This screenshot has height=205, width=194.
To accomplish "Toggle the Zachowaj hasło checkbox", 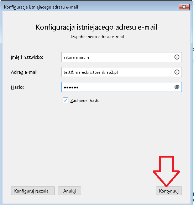I will [65, 101].
